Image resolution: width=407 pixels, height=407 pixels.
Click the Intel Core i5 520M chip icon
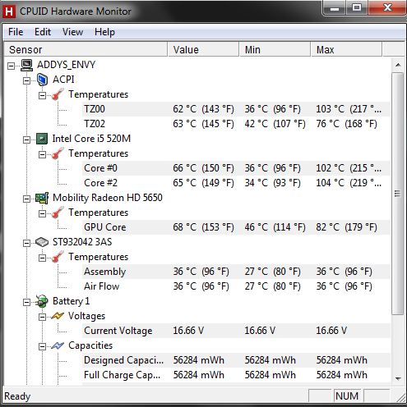tap(42, 139)
